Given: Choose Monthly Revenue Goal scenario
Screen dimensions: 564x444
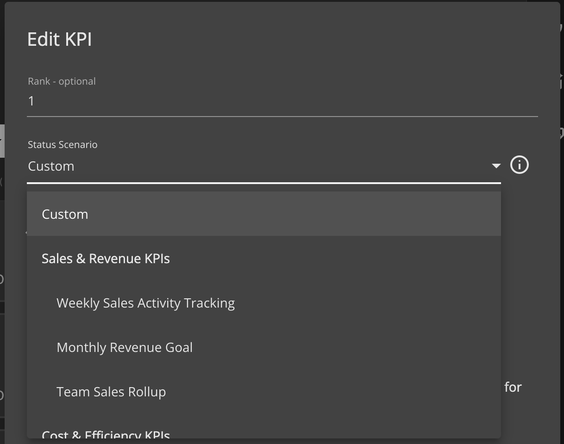Looking at the screenshot, I should (264, 347).
